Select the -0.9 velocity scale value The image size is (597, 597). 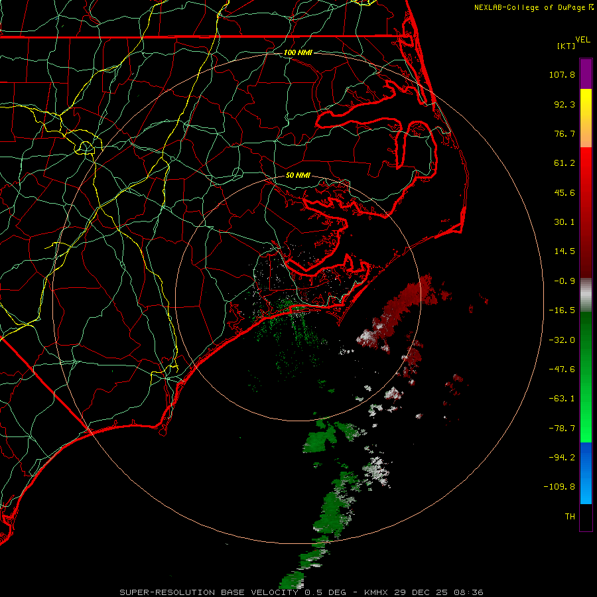[564, 281]
